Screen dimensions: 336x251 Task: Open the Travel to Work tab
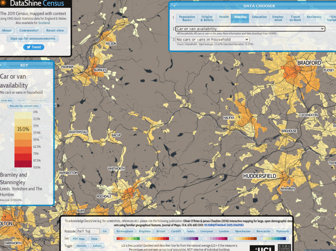[x=295, y=18]
